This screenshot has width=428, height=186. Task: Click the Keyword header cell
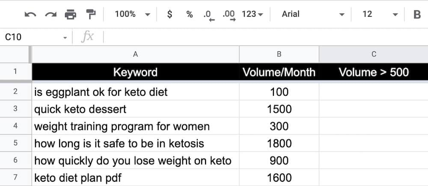[135, 72]
